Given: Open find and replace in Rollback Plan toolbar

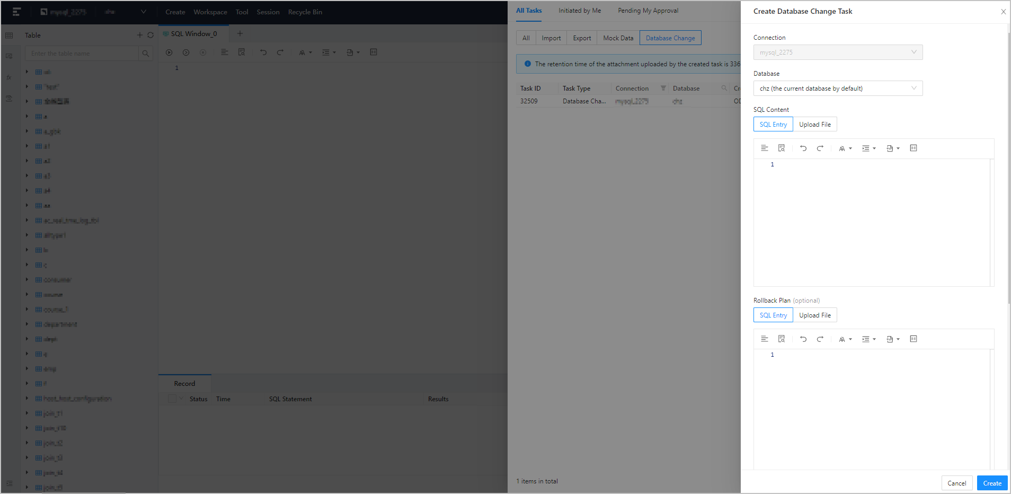Looking at the screenshot, I should pyautogui.click(x=782, y=339).
